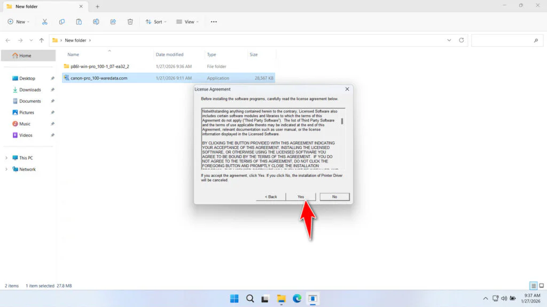Open the Share icon

[113, 21]
